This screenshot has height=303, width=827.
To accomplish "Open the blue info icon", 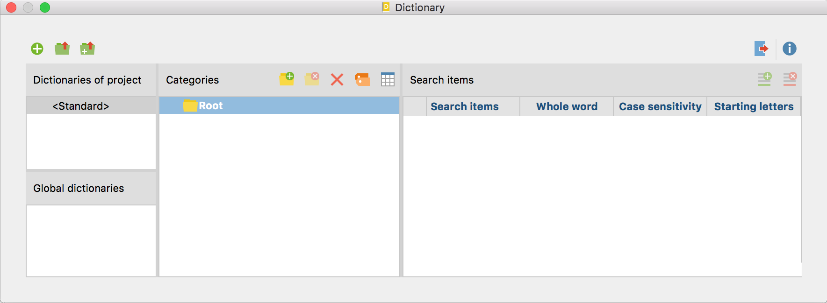I will [790, 49].
